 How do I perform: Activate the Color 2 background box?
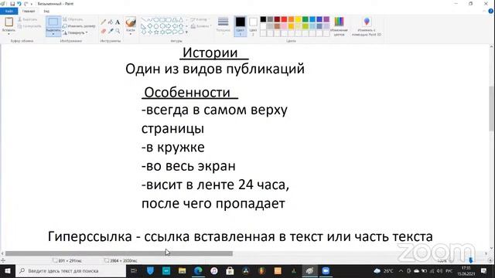tap(253, 25)
